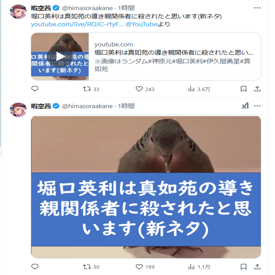Screen dimensions: 275x275
Task: Bookmark the second tweet
Action: pyautogui.click(x=243, y=267)
